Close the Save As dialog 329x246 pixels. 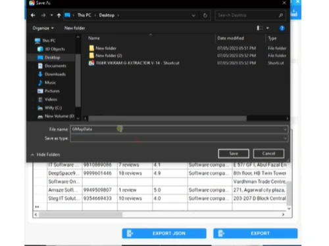coord(284,3)
